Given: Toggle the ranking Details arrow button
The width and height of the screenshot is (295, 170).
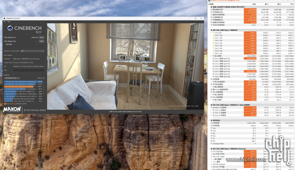Looking at the screenshot, I should (43, 78).
